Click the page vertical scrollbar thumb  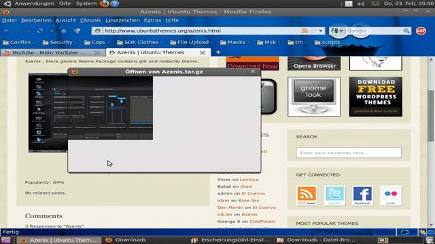pos(430,116)
